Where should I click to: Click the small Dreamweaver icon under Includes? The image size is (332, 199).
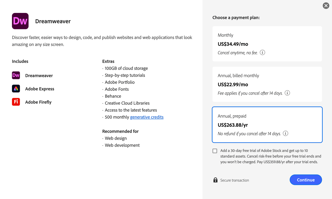(x=16, y=75)
